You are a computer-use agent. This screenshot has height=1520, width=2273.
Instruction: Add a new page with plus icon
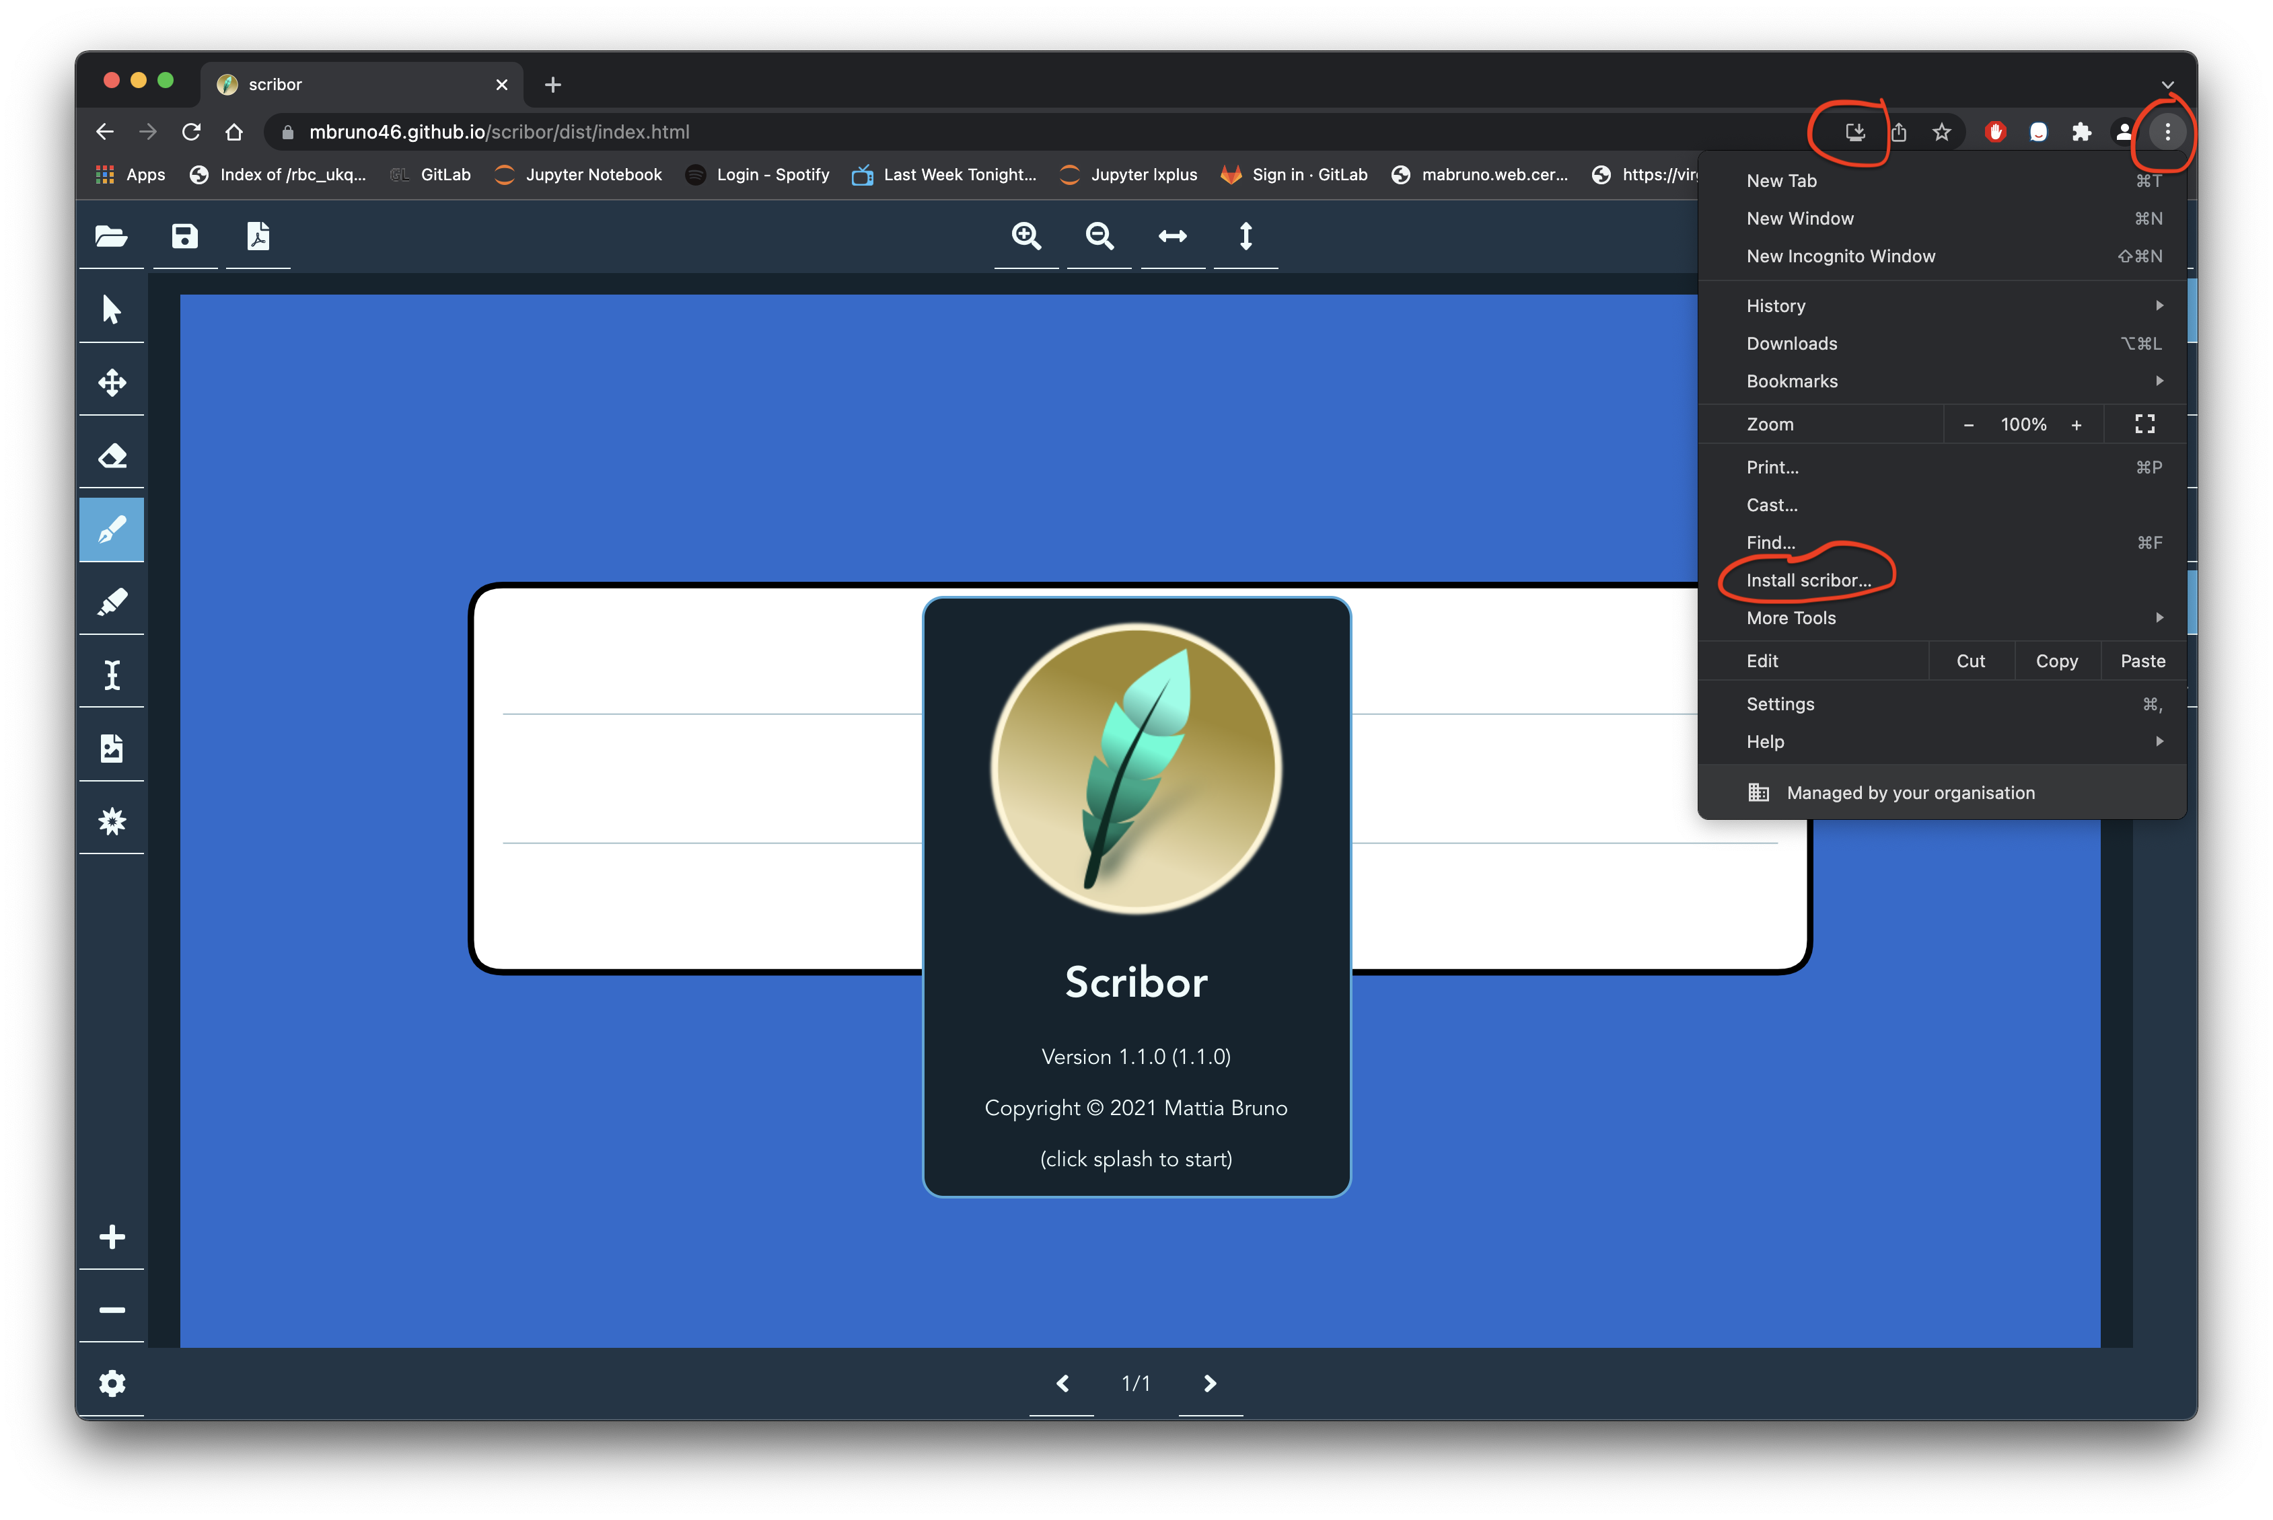coord(112,1236)
